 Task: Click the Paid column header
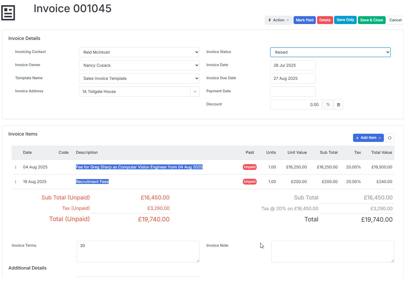pos(250,153)
